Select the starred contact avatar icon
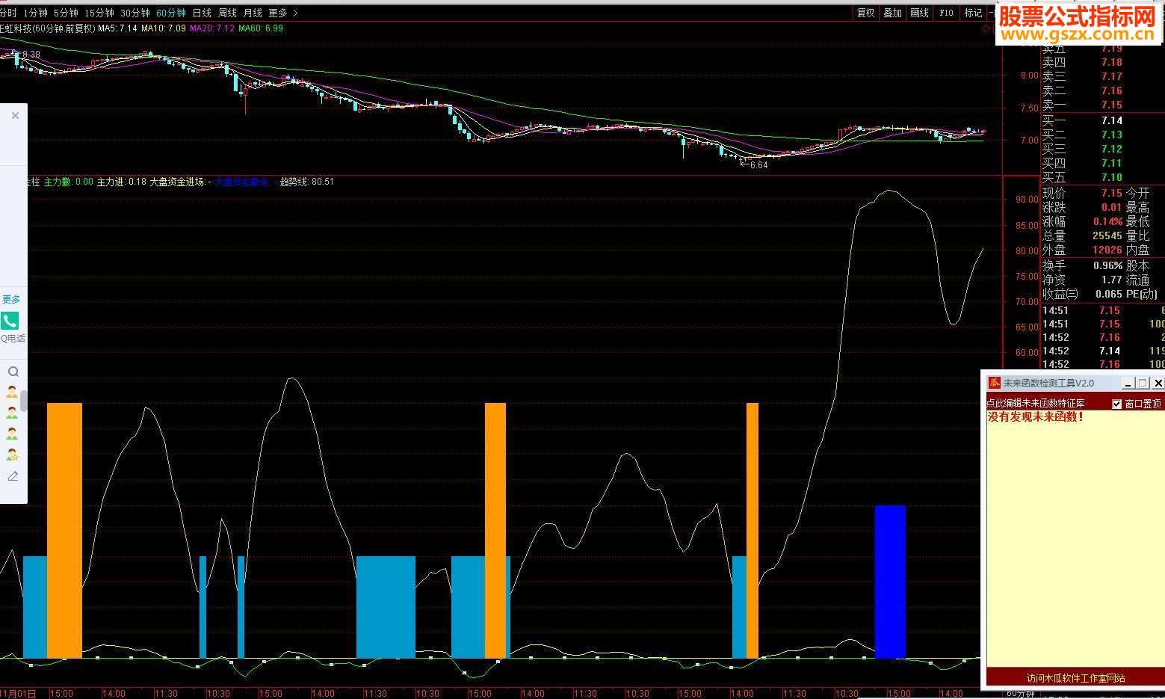This screenshot has height=699, width=1165. click(x=12, y=455)
